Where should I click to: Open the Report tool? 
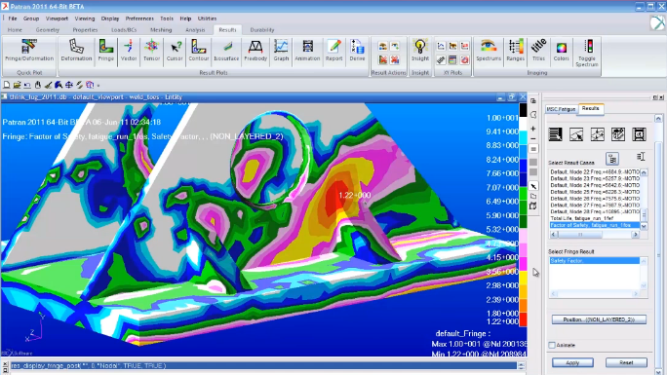pyautogui.click(x=333, y=51)
